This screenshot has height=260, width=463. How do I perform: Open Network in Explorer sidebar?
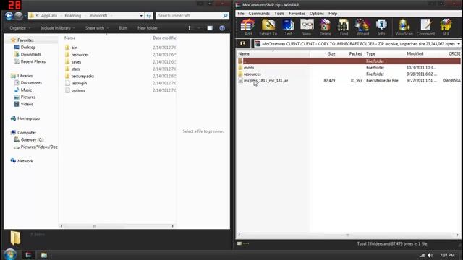[x=25, y=161]
